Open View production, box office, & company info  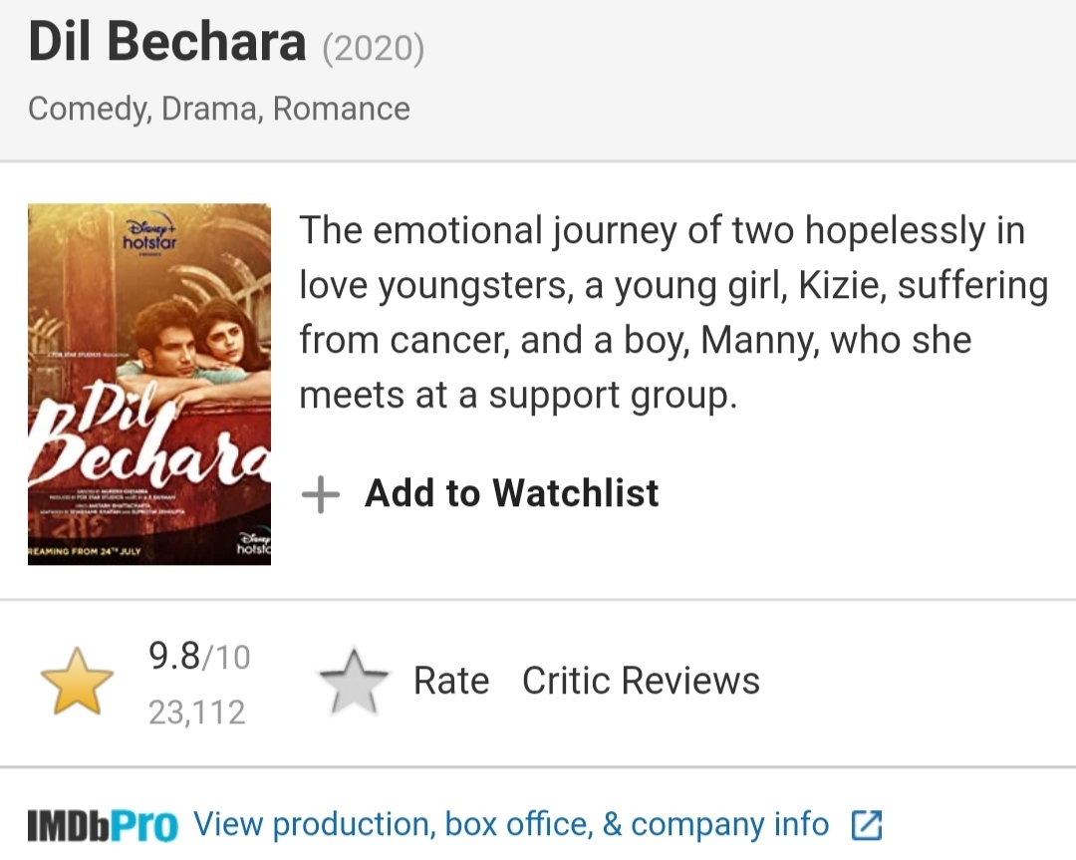pos(510,824)
